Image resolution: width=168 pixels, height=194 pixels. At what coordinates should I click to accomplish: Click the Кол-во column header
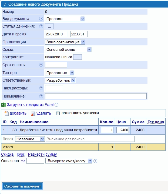pyautogui.click(x=107, y=122)
